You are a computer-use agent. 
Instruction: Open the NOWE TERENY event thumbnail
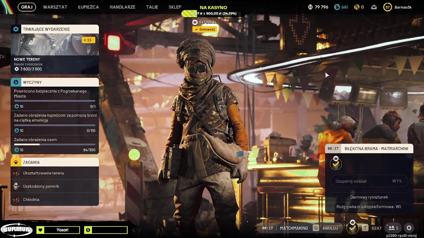coord(55,44)
